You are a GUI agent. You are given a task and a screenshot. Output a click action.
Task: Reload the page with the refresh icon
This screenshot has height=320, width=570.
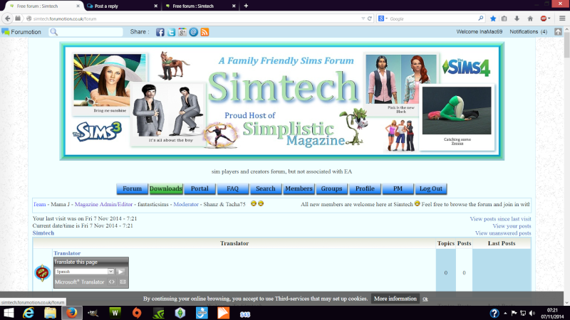point(370,18)
